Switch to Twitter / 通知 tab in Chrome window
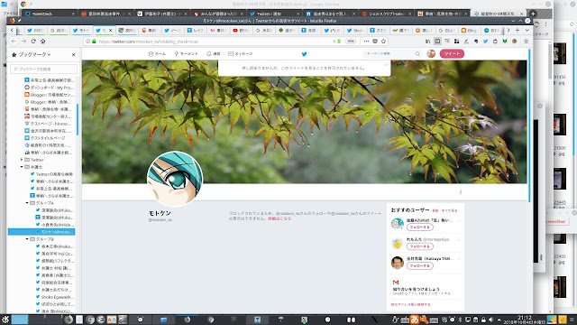 (x=273, y=14)
